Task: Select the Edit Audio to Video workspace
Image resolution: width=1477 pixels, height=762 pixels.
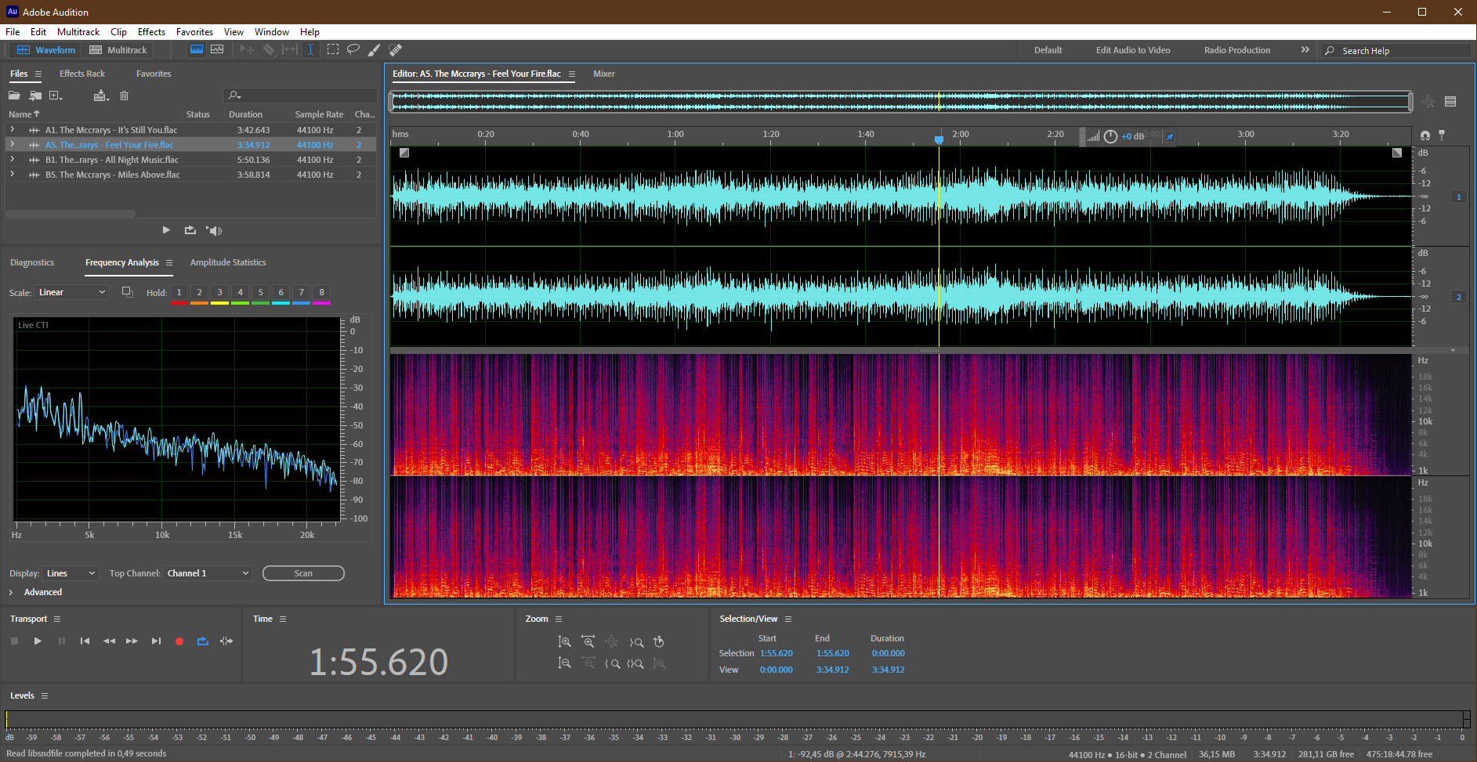Action: [1133, 50]
